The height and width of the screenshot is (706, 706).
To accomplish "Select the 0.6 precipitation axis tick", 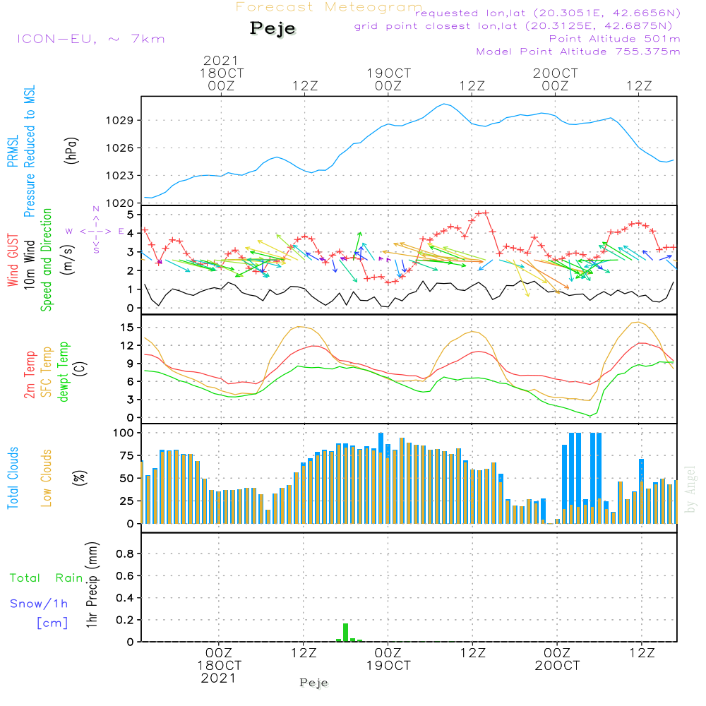I will click(x=125, y=576).
